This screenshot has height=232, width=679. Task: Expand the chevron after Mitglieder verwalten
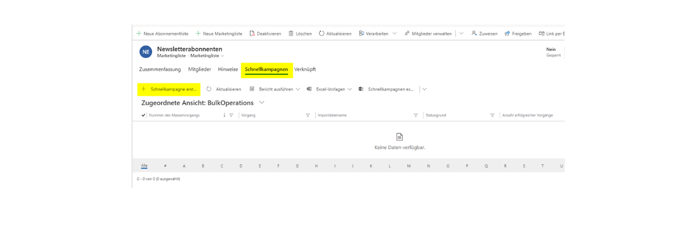pos(461,33)
